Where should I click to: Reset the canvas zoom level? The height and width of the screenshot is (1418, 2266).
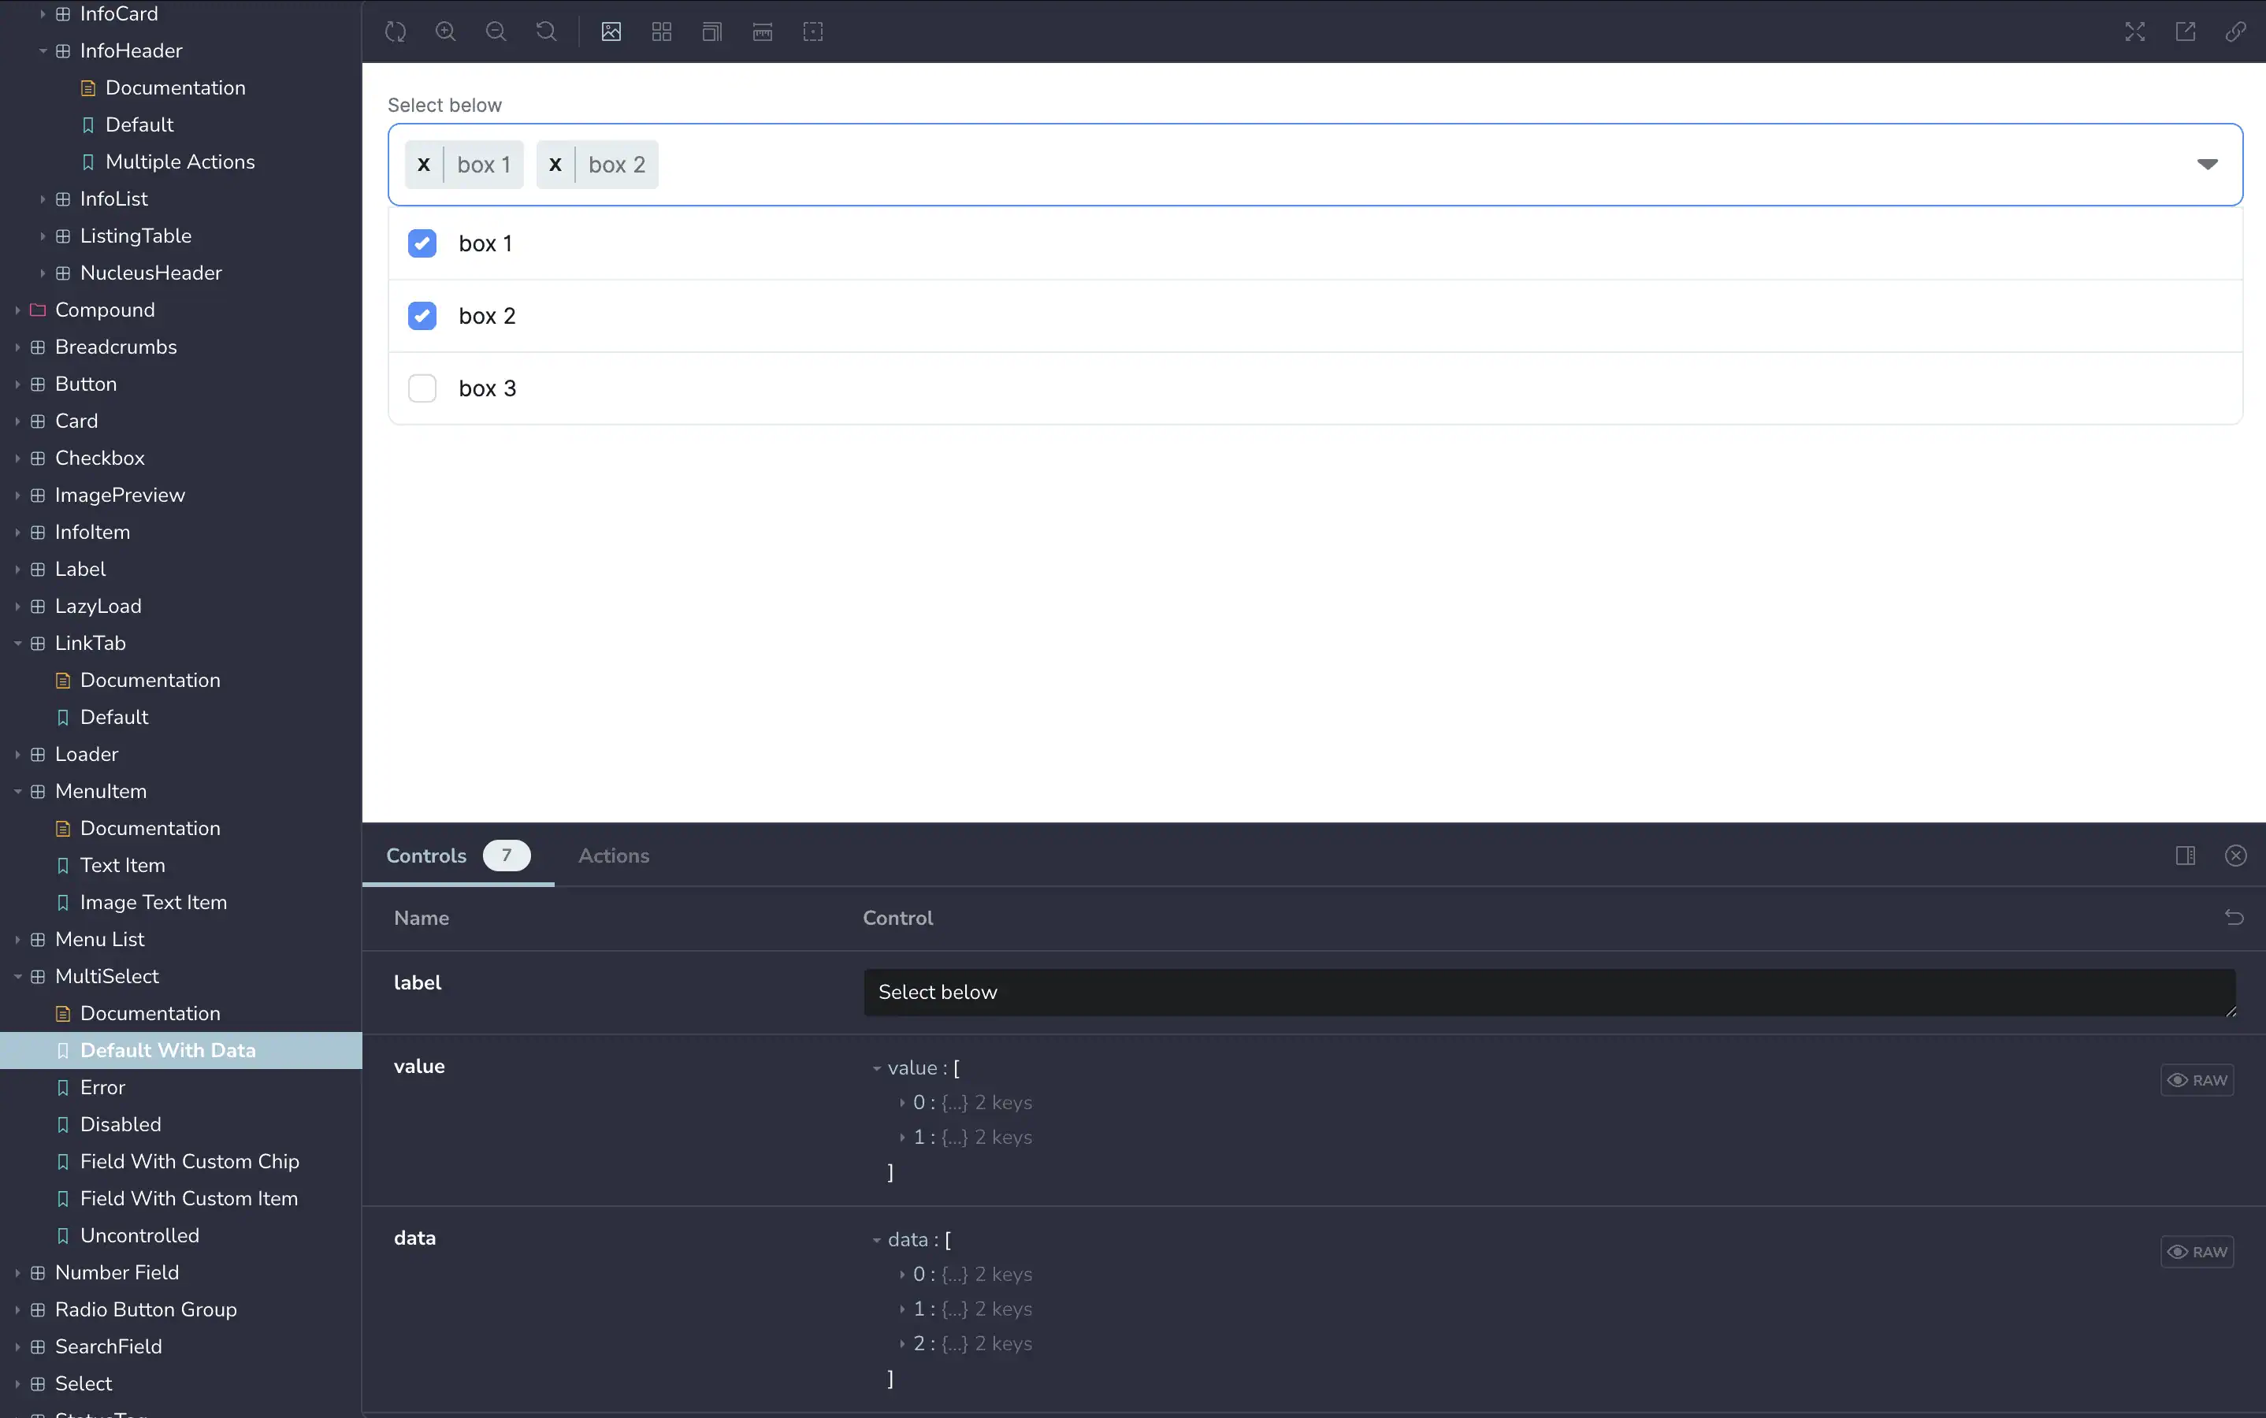tap(547, 31)
